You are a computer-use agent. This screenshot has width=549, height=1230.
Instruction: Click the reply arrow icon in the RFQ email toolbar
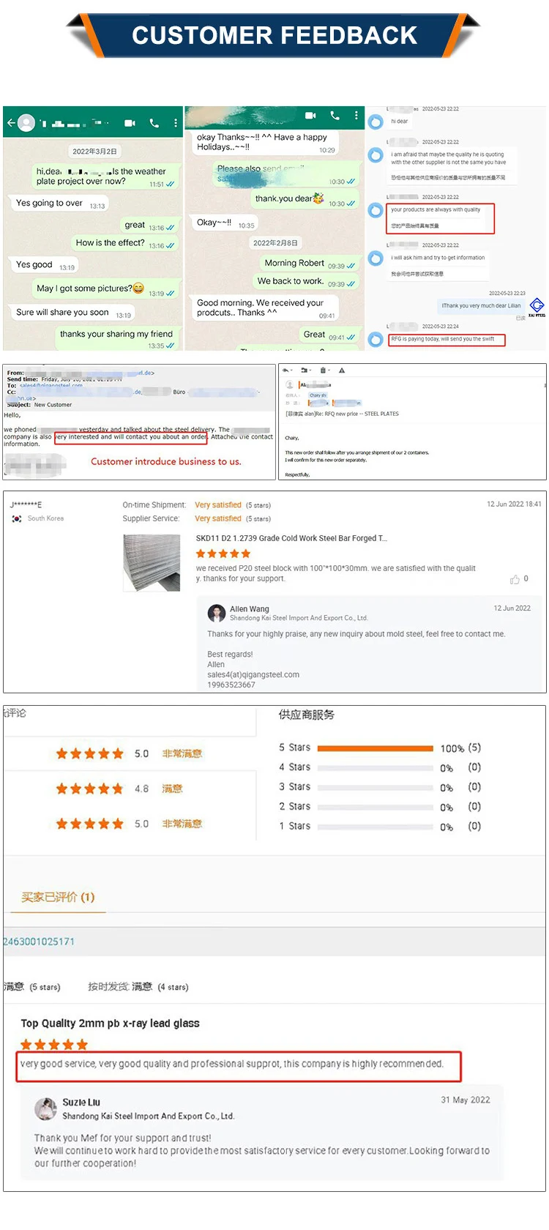[x=285, y=370]
